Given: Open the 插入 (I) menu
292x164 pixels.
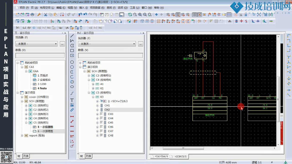Looking at the screenshot, I should pyautogui.click(x=83, y=8).
